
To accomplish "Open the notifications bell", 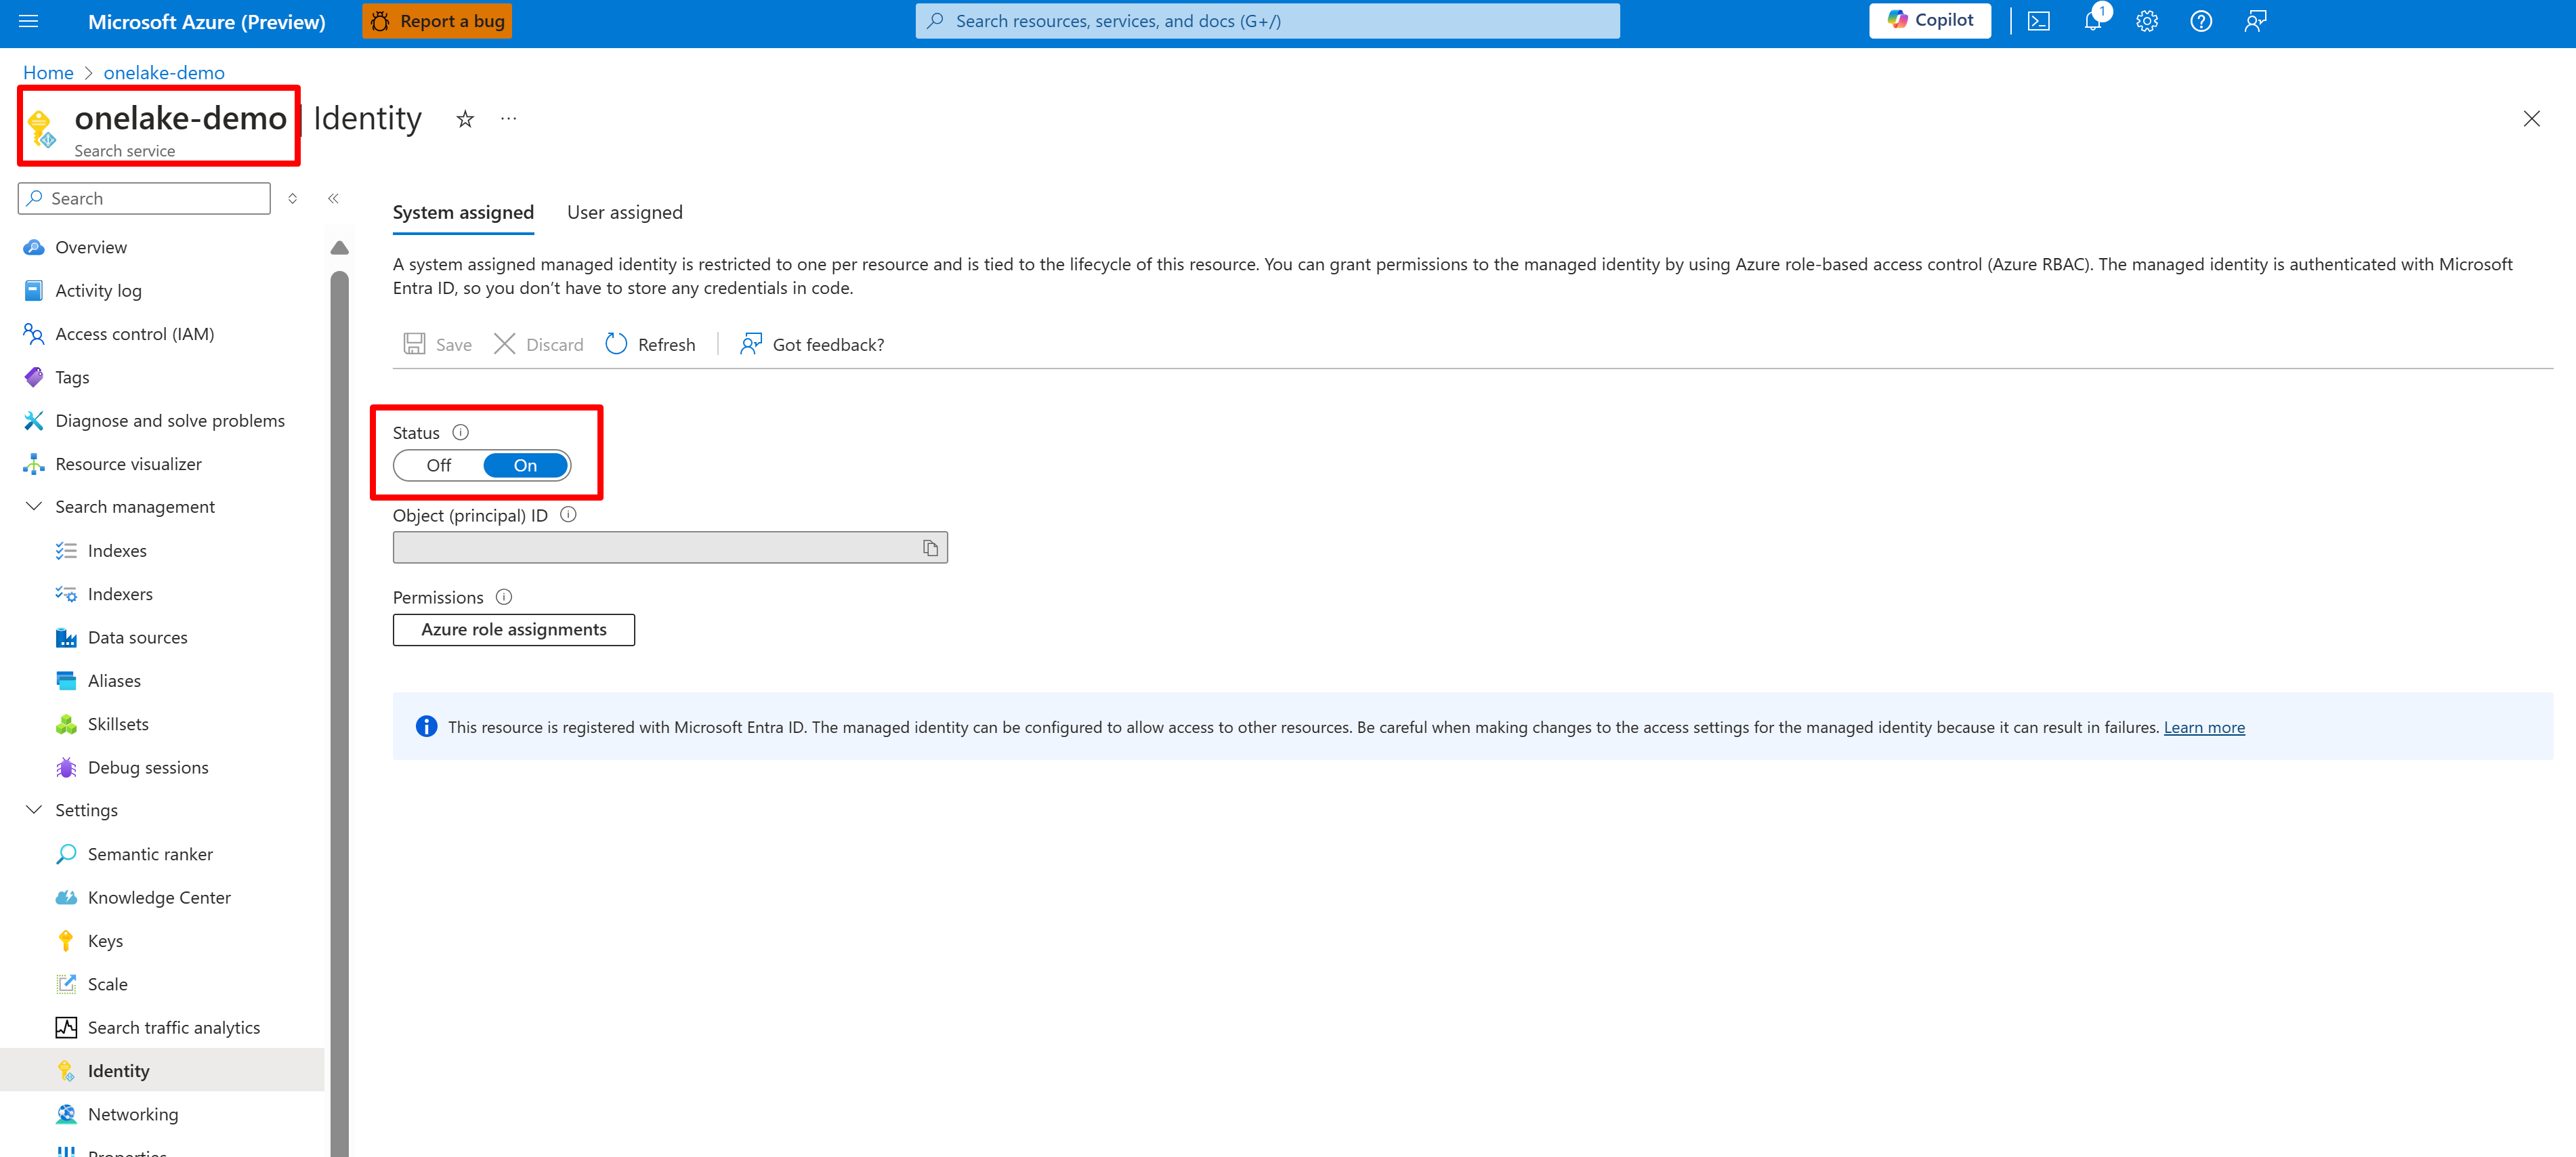I will (2092, 21).
